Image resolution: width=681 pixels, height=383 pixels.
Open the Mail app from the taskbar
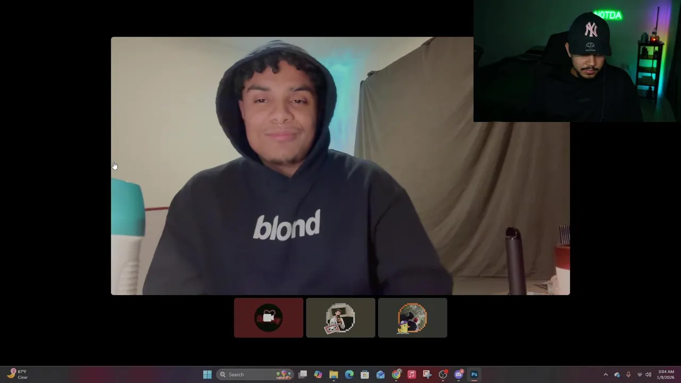tap(380, 374)
